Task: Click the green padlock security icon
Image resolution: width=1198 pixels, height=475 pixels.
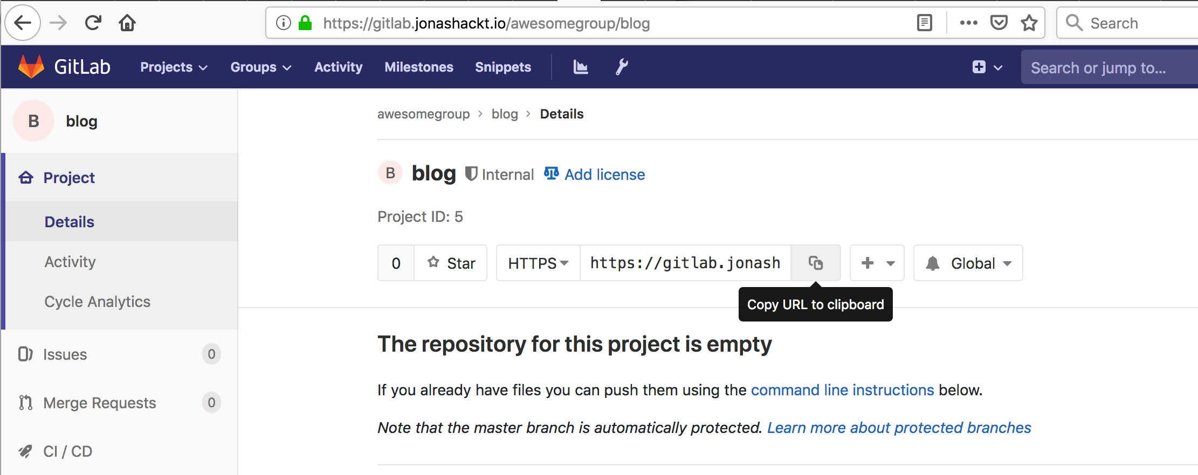Action: [305, 23]
